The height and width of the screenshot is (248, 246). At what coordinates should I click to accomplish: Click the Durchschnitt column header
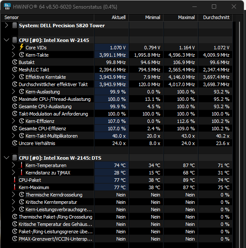pos(215,17)
